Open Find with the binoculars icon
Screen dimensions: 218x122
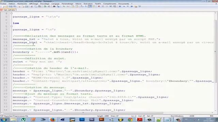coord(54,6)
